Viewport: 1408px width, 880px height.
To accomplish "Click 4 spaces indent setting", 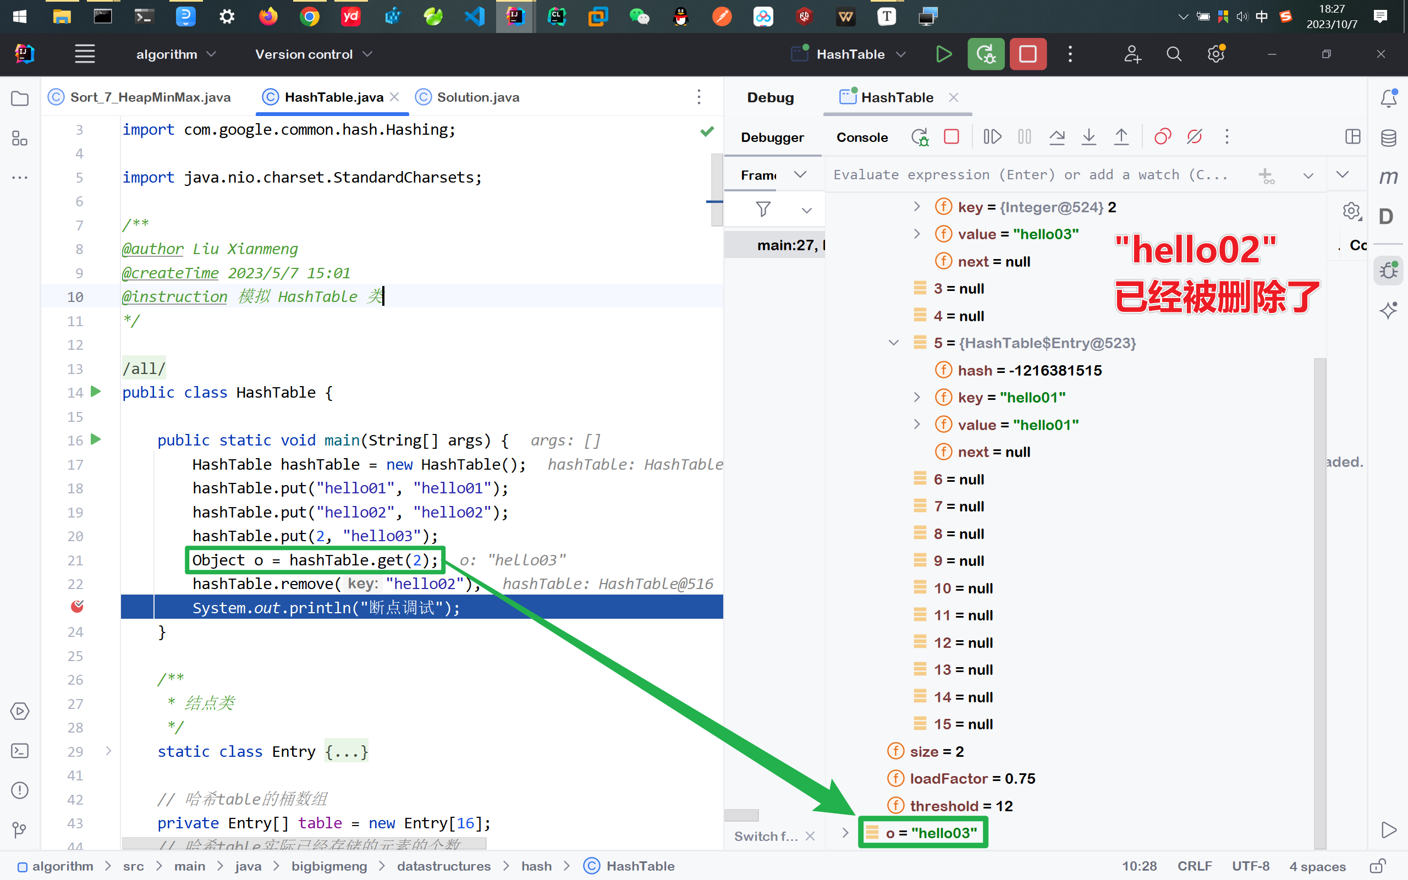I will coord(1317,866).
